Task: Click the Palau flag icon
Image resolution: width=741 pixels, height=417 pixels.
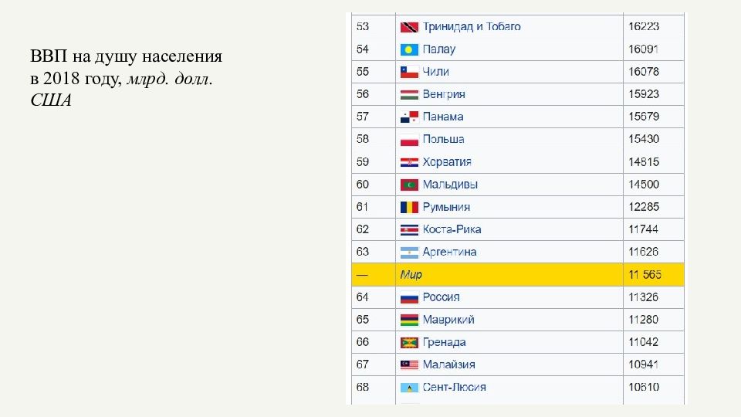Action: tap(409, 49)
